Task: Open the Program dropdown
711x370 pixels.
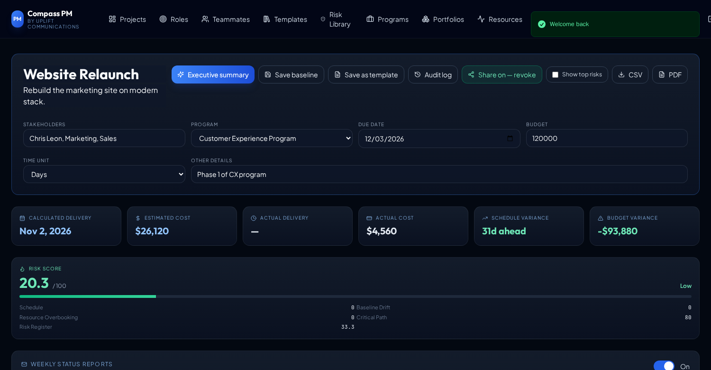Action: [x=272, y=138]
